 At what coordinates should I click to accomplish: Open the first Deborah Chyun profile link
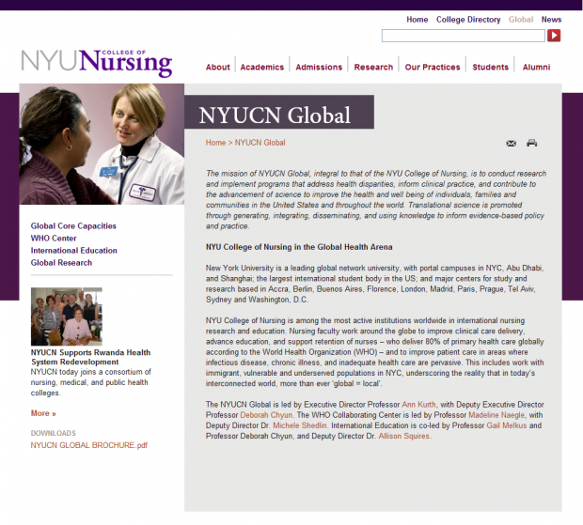pyautogui.click(x=266, y=415)
